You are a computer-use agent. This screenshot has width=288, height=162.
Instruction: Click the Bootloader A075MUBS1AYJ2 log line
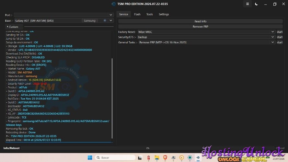tap(25, 106)
